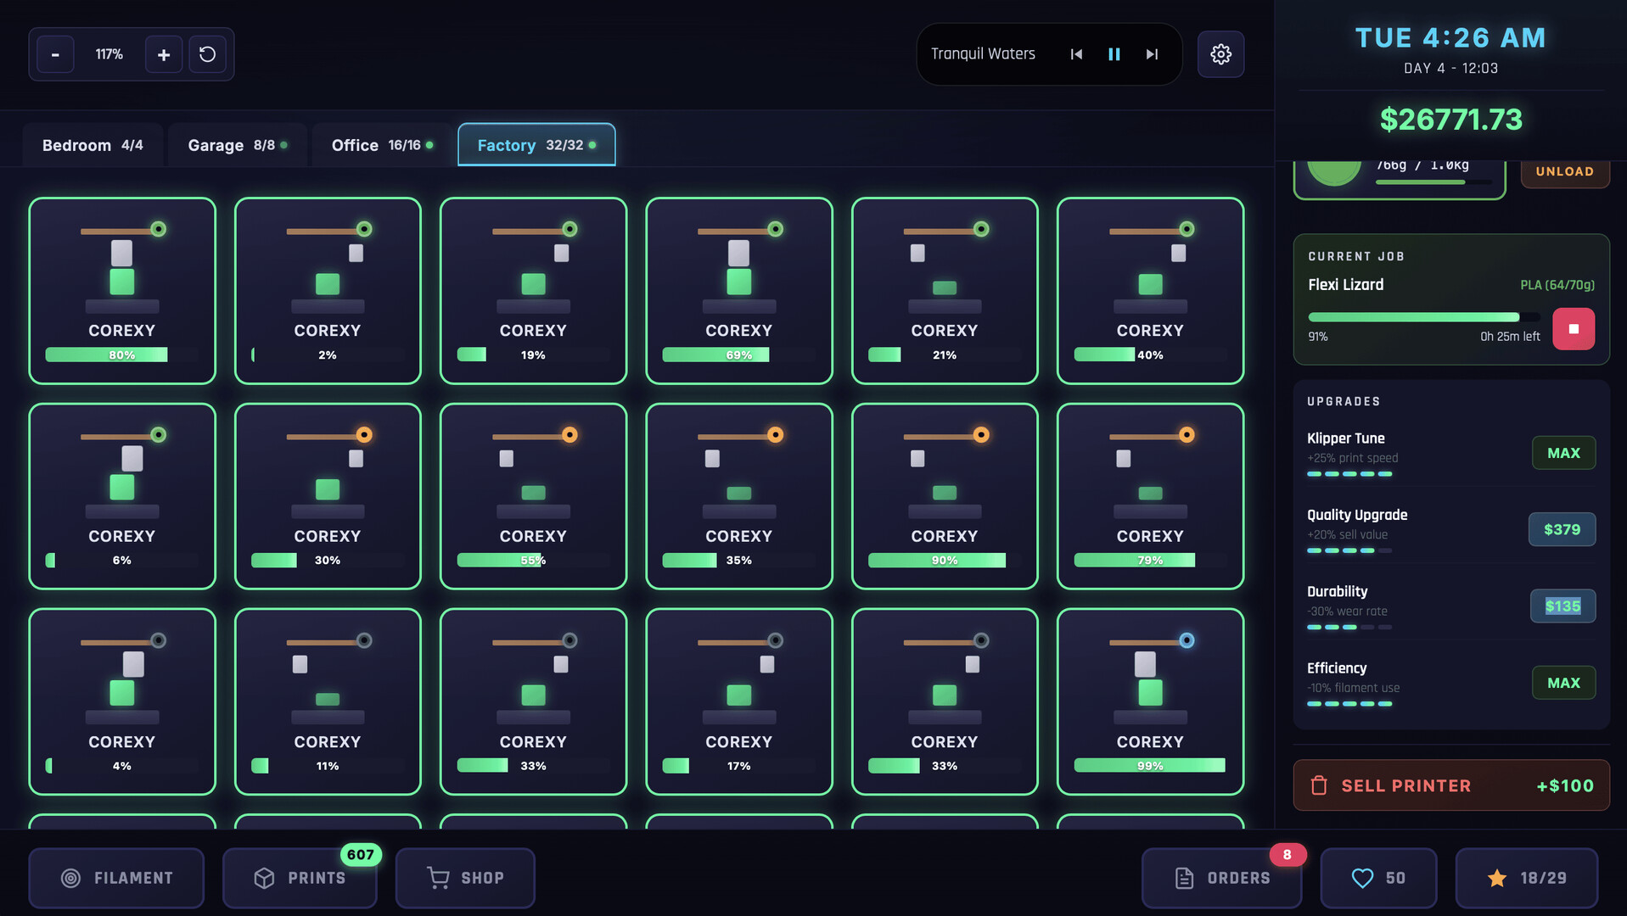Select the COREXY printer at 99%
Viewport: 1627px width, 916px height.
click(1149, 701)
